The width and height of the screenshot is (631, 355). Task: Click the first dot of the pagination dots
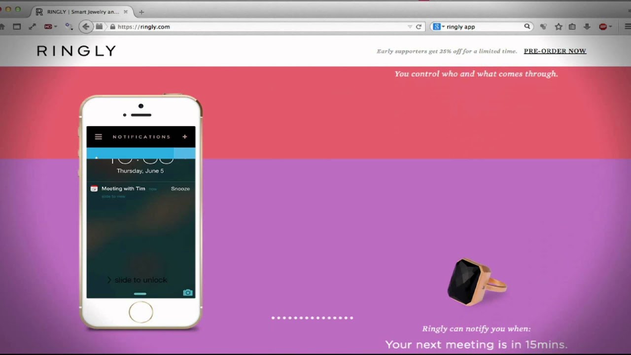[273, 318]
